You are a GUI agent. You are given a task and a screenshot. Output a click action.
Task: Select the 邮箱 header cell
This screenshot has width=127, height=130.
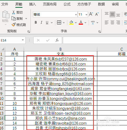[x=112, y=54]
